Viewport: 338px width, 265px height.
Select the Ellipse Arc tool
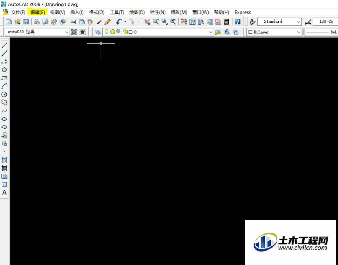point(4,127)
